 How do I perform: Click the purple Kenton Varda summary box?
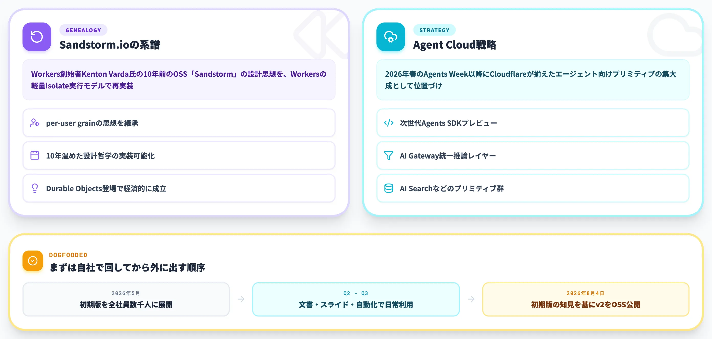click(179, 80)
